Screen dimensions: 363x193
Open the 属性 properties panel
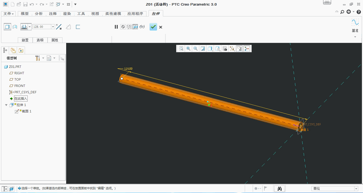click(x=55, y=40)
